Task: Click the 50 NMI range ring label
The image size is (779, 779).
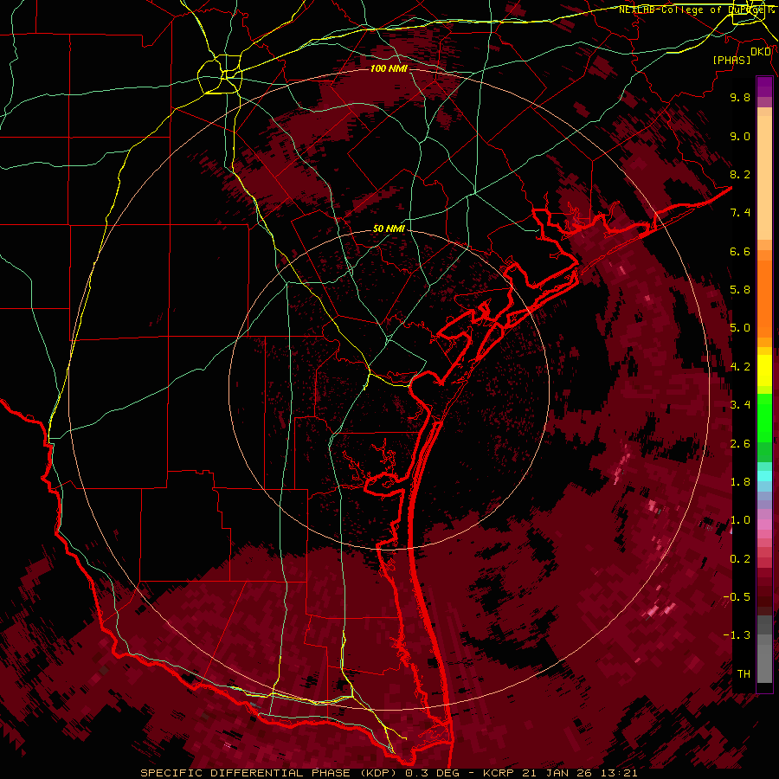Action: click(x=389, y=229)
